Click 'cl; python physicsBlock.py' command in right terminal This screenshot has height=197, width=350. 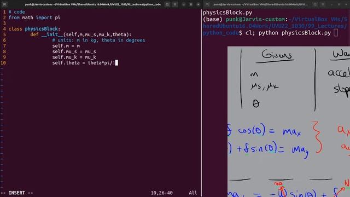tap(288, 33)
